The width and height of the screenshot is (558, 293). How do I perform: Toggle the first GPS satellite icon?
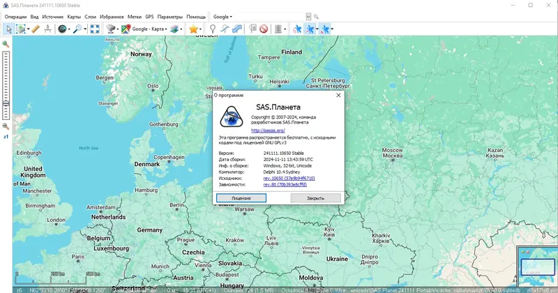click(297, 29)
